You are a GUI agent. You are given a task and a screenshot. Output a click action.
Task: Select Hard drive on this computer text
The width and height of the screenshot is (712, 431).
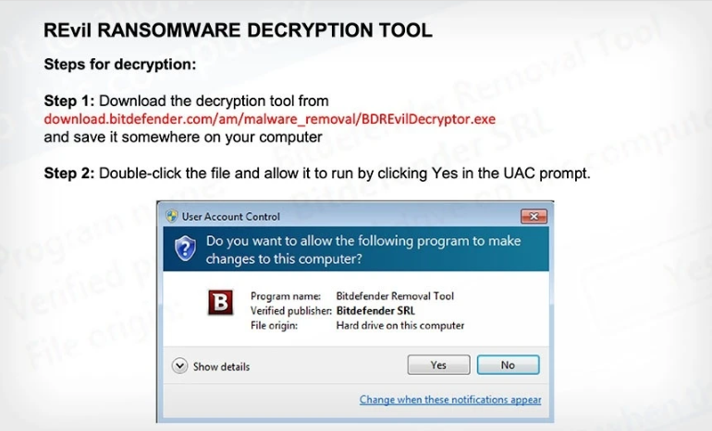[399, 326]
